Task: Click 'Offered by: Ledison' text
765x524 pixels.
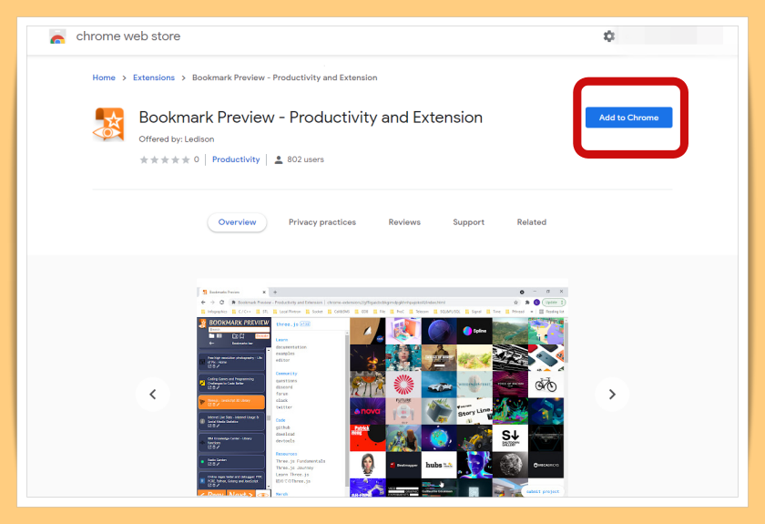Action: pos(177,139)
